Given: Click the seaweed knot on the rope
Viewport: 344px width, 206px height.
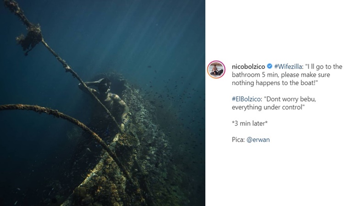Looking at the screenshot, I should point(31,38).
